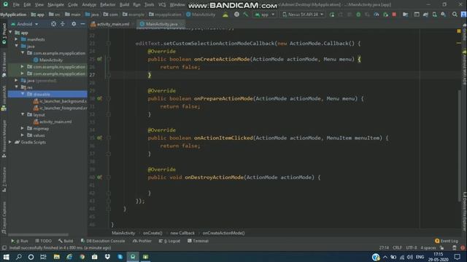Open the Event Log button
467x262 pixels.
(447, 241)
